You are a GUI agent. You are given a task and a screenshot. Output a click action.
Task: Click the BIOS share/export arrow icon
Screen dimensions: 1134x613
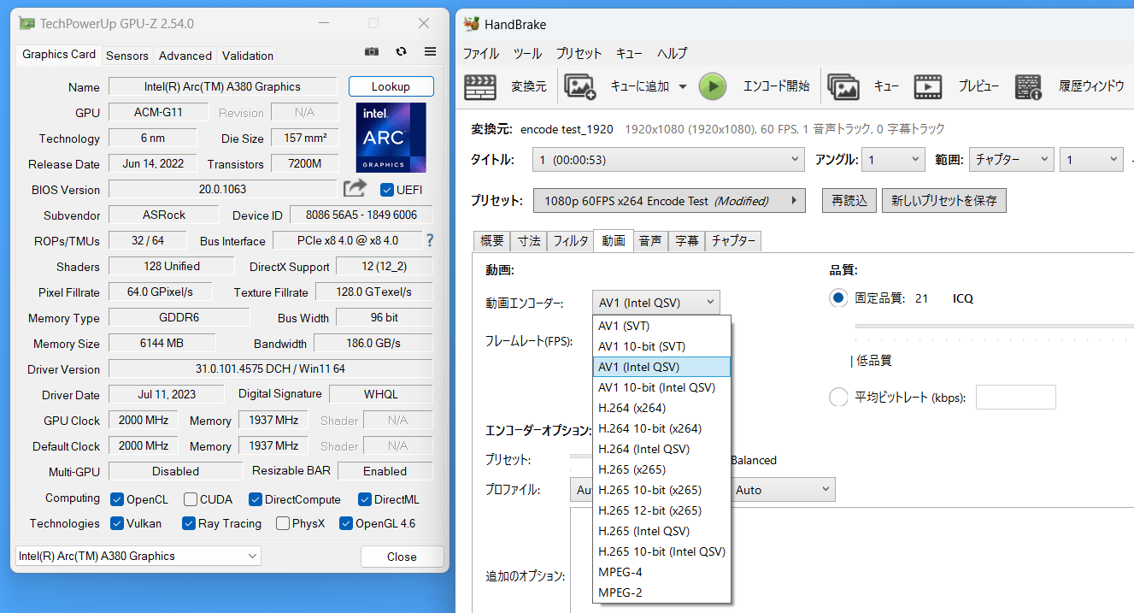point(355,188)
